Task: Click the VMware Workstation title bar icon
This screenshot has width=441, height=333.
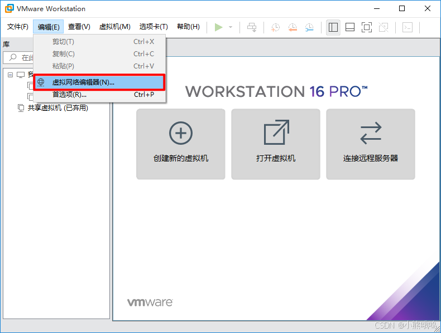Action: [x=9, y=8]
